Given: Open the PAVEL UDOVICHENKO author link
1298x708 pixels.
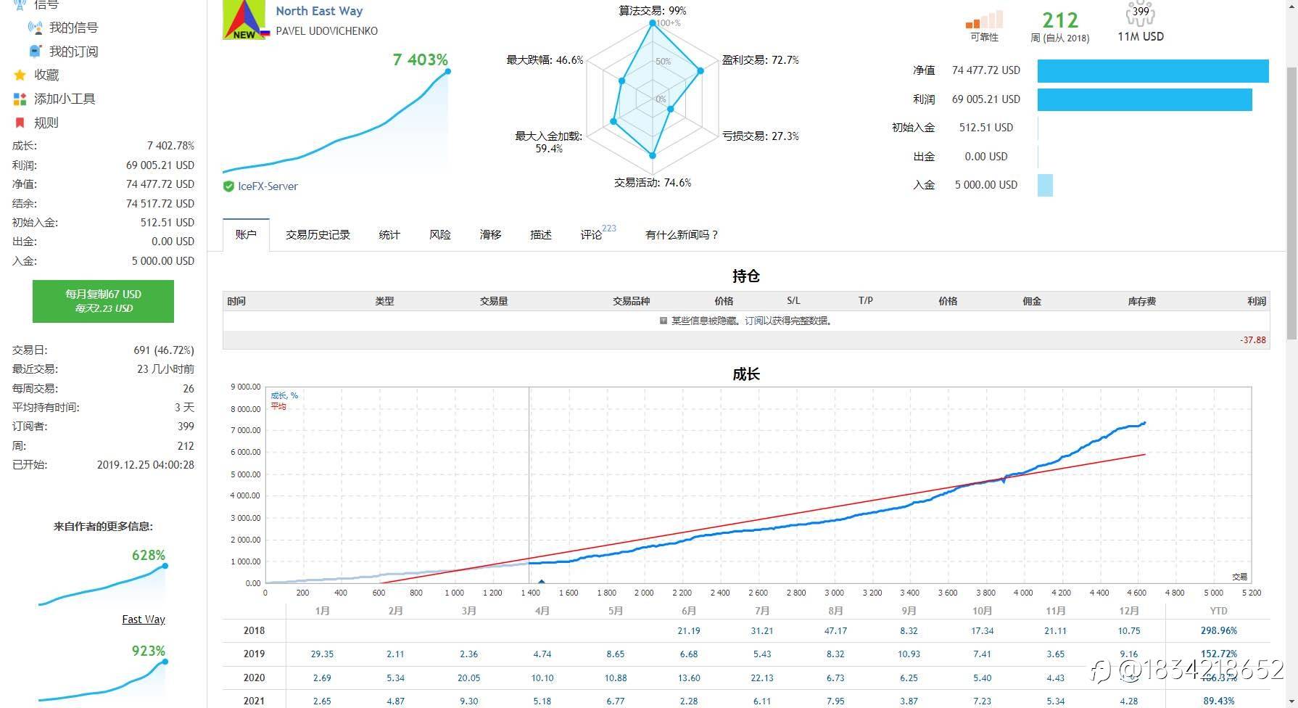Looking at the screenshot, I should 326,31.
